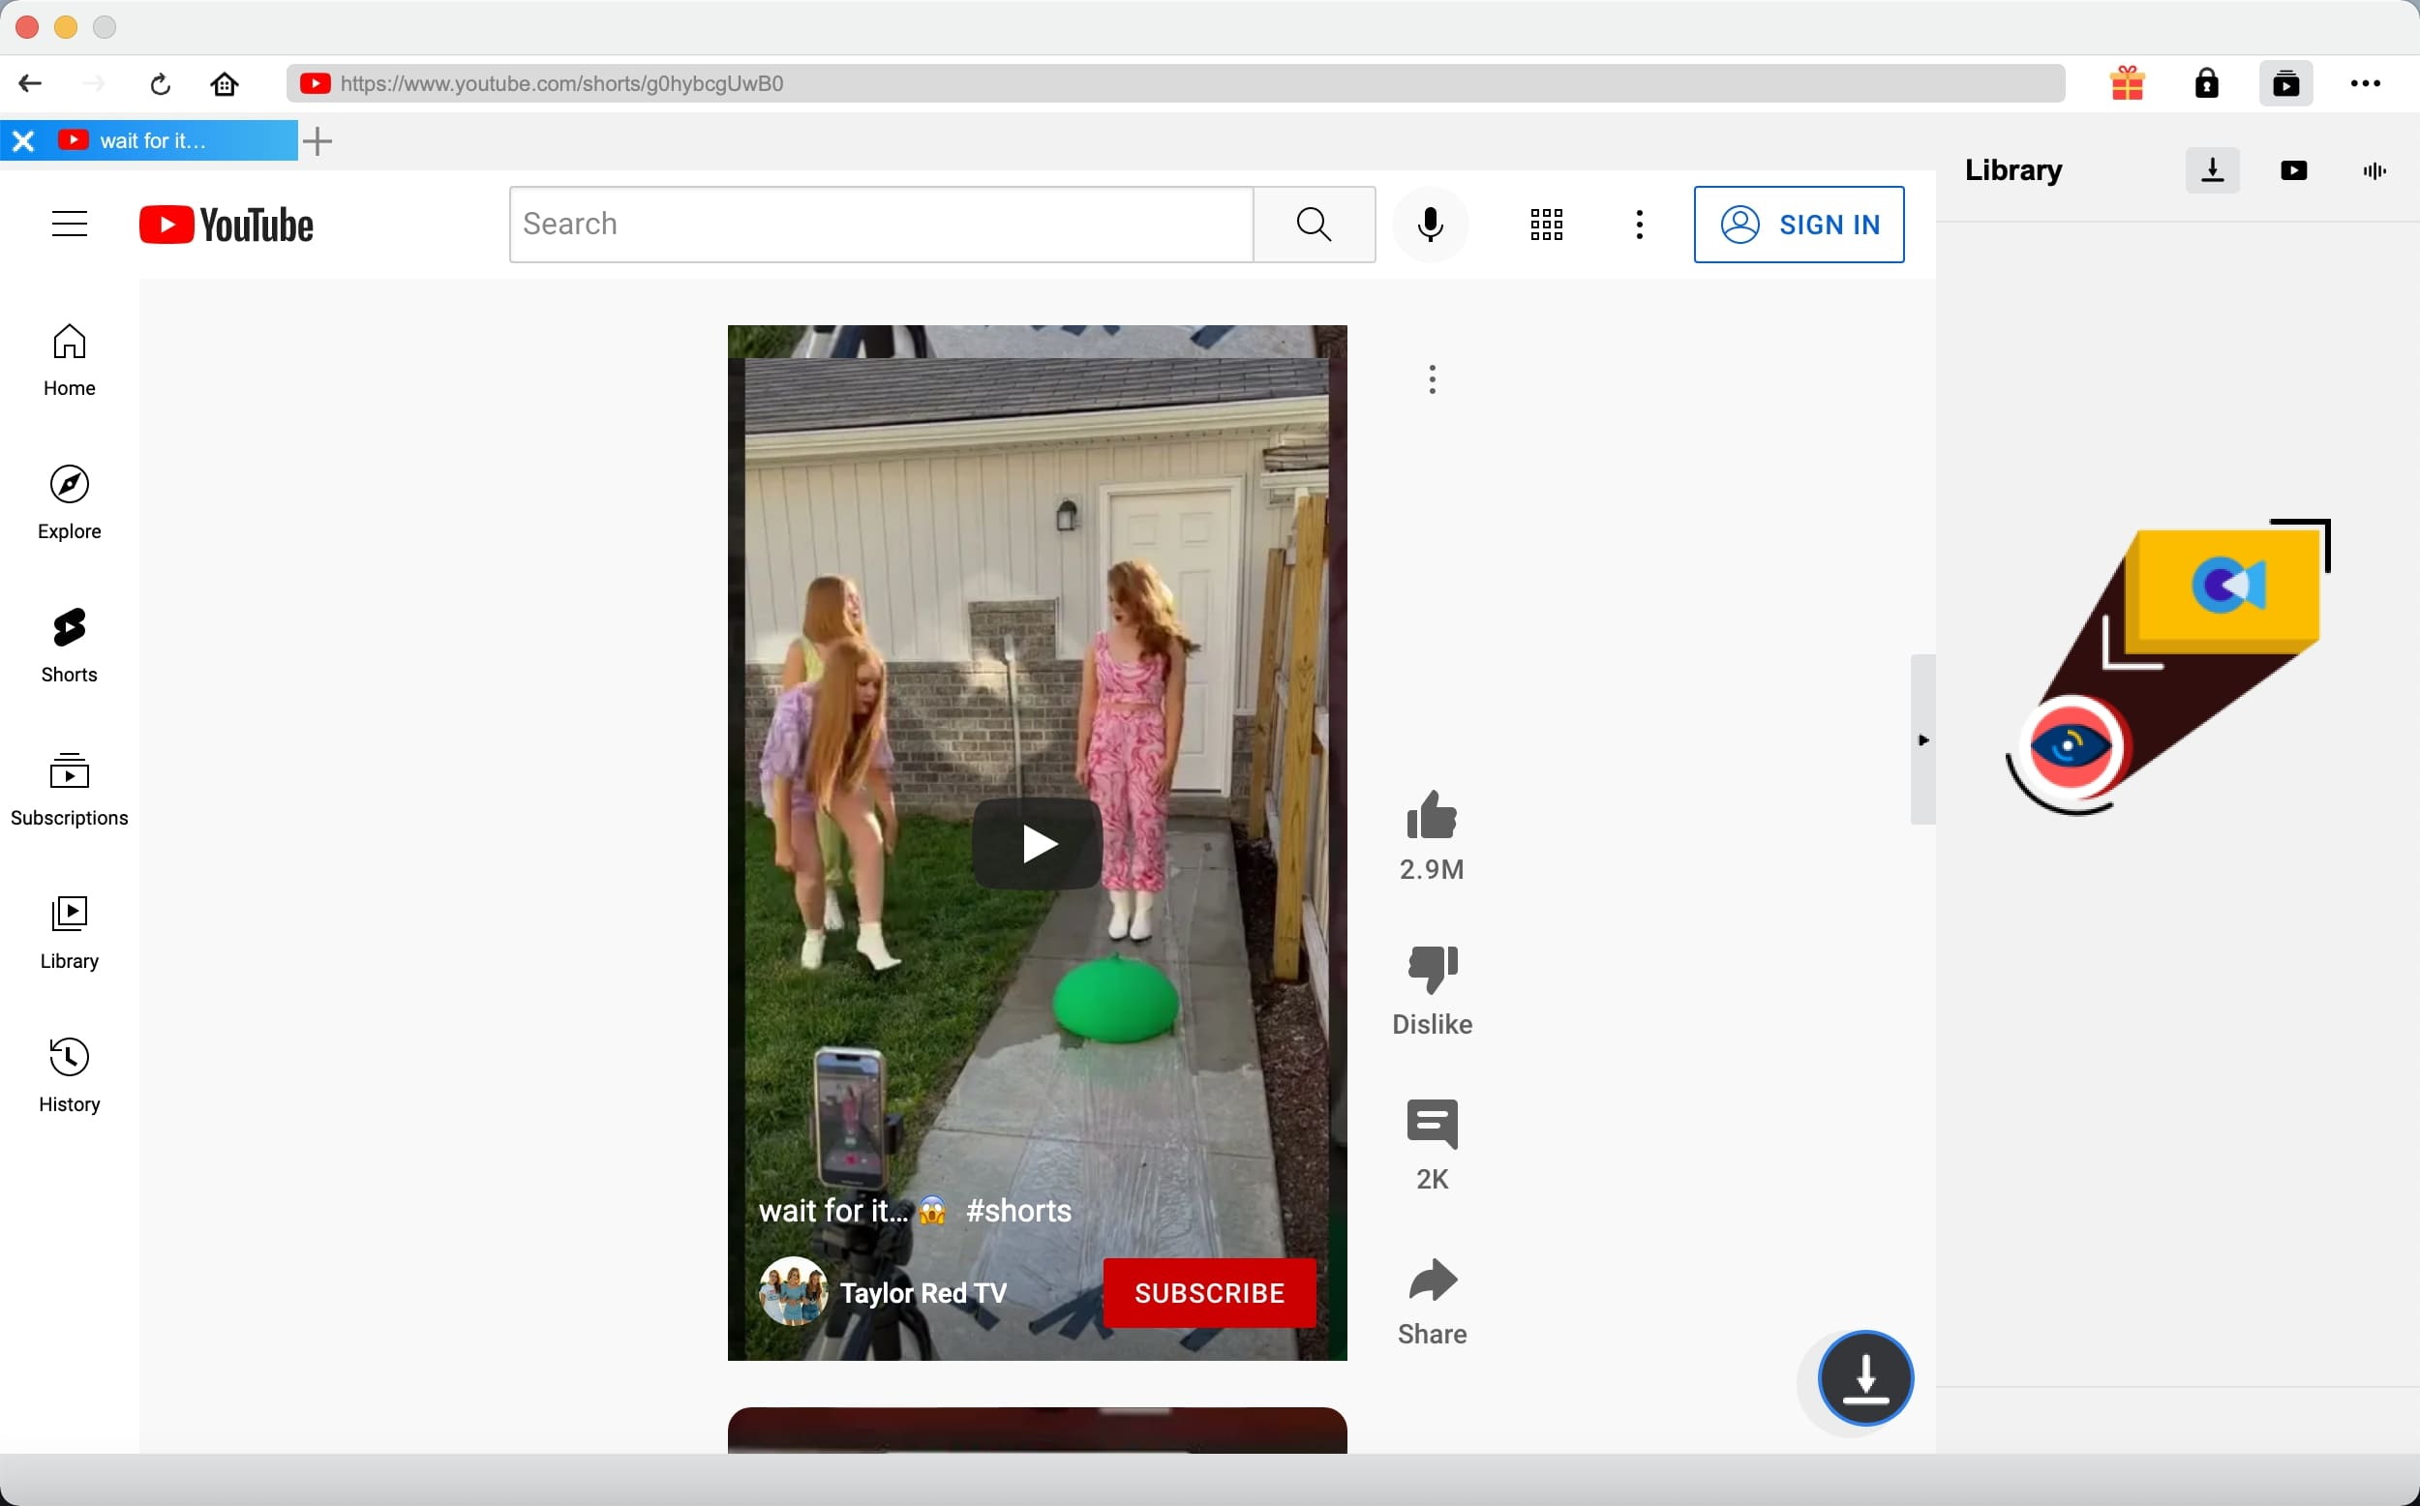Open the YouTube apps grid icon
The width and height of the screenshot is (2420, 1506).
[x=1546, y=225]
